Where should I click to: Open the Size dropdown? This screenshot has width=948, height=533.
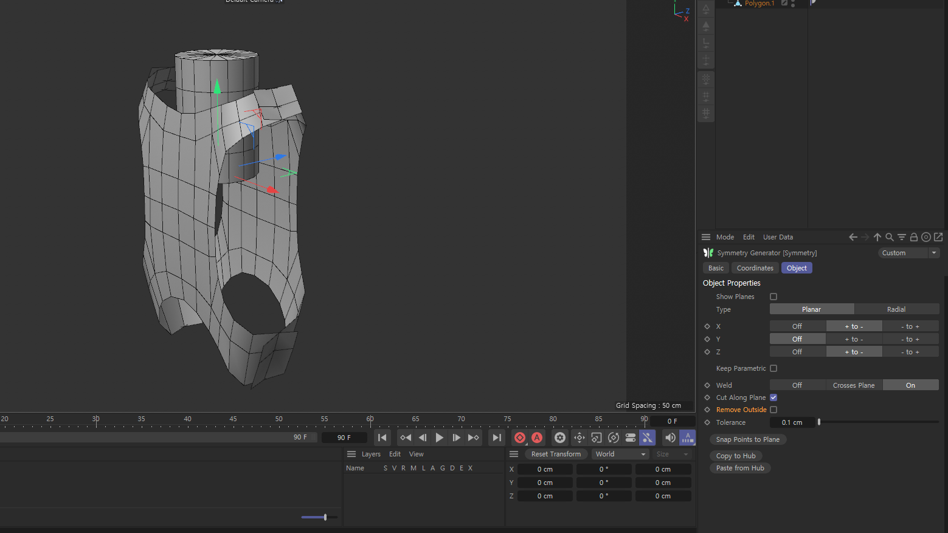(x=672, y=454)
